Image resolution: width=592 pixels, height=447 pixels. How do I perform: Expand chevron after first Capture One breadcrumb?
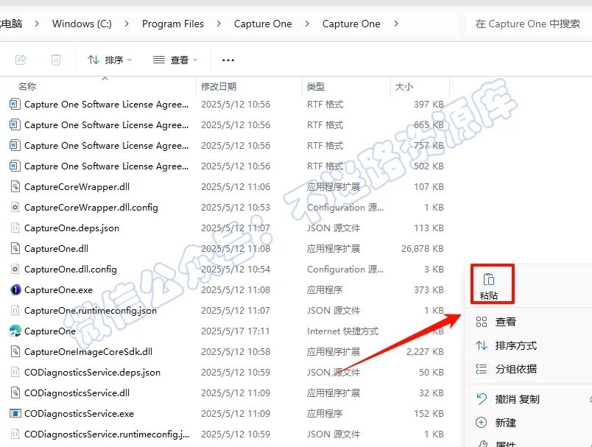(x=307, y=24)
